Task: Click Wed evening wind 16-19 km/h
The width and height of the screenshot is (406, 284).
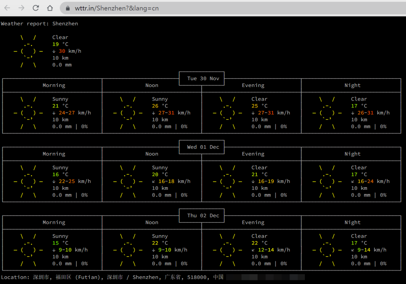Action: point(271,181)
